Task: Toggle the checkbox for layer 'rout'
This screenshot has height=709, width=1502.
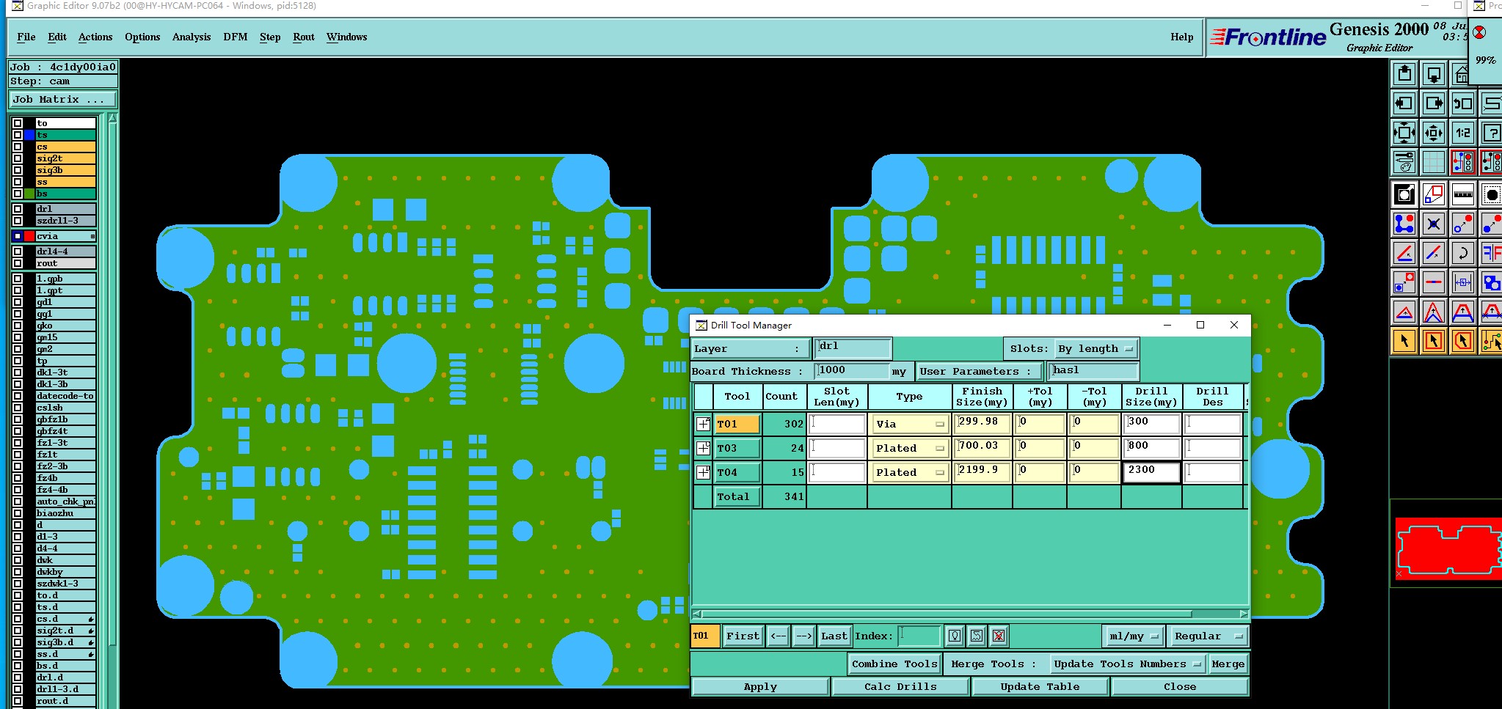Action: (x=17, y=263)
